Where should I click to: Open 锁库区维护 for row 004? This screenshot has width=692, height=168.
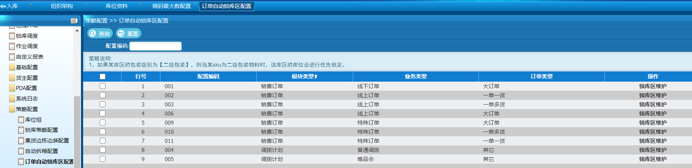[653, 150]
